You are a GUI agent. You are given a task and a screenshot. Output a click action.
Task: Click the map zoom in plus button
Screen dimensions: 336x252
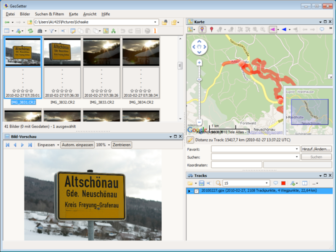click(x=199, y=63)
